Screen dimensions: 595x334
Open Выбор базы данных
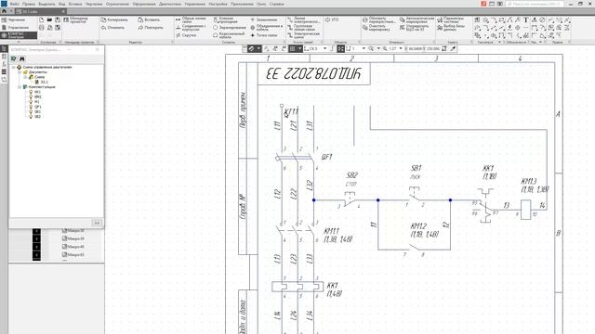tap(450, 28)
